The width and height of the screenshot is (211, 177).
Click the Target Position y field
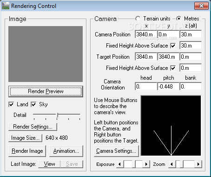pos(168,57)
